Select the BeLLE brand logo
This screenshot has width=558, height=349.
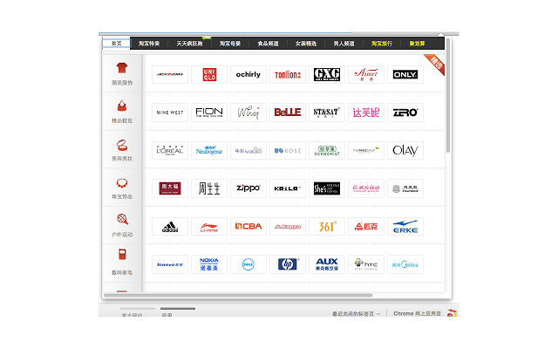(288, 113)
